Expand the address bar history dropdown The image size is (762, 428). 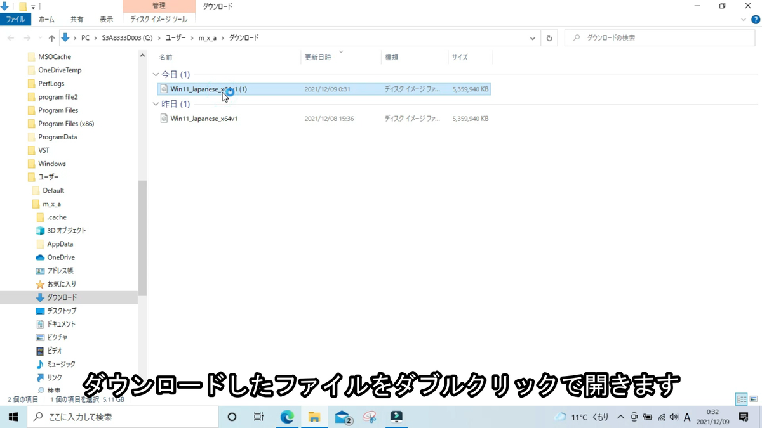[532, 38]
